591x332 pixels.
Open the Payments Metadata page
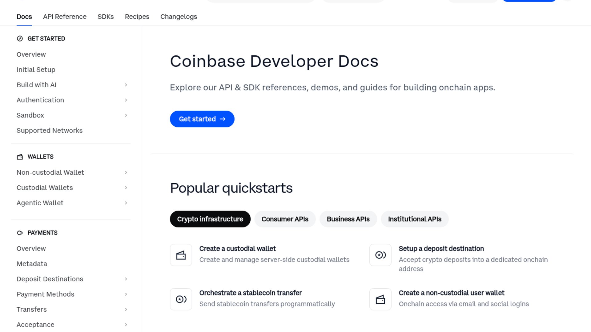click(32, 264)
